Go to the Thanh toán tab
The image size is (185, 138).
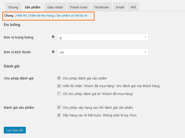click(78, 7)
